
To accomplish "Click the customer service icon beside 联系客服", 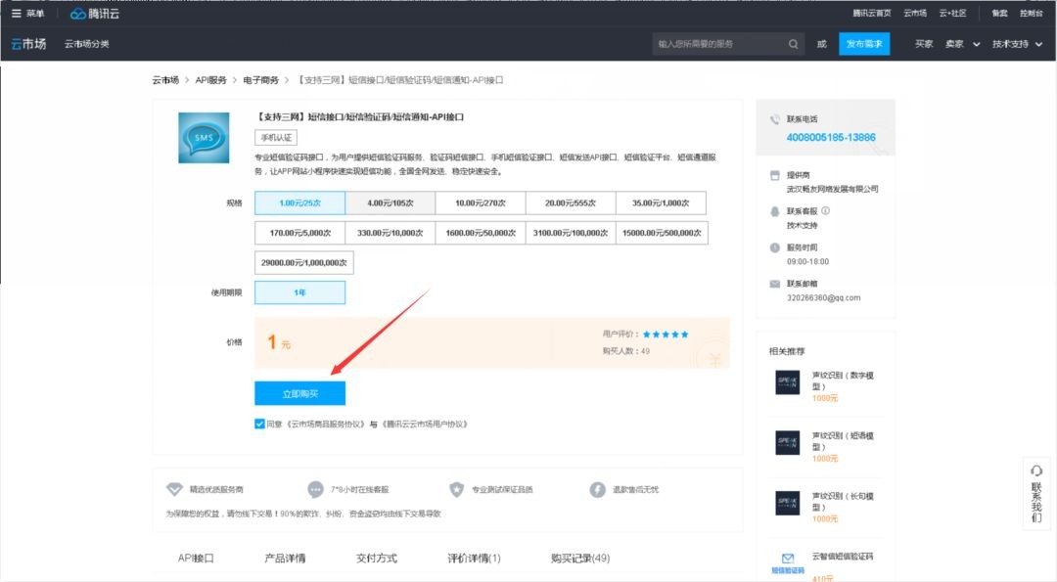I will click(x=774, y=211).
